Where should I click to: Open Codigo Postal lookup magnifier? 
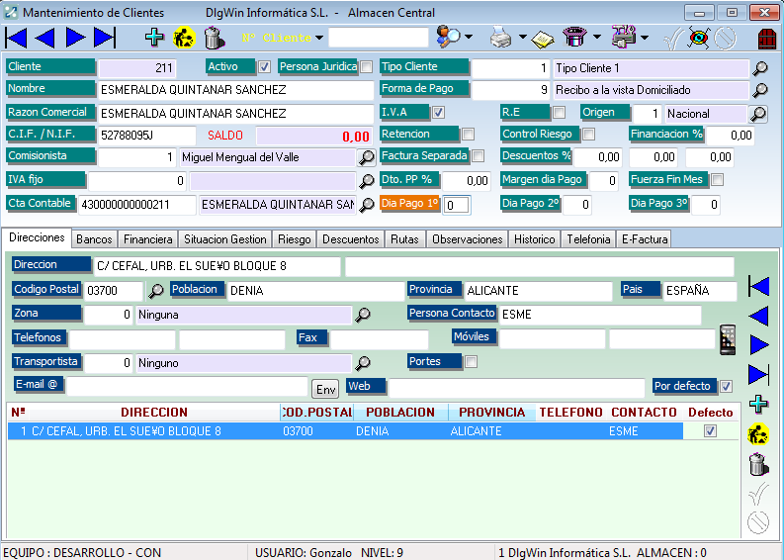click(x=156, y=290)
